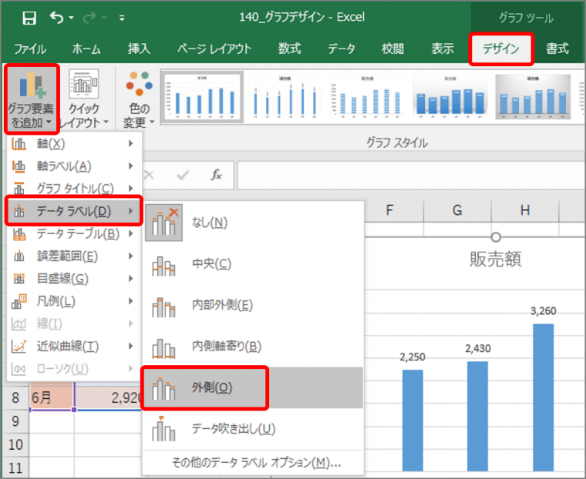
Task: Select row 9 header
Action: [x=15, y=421]
